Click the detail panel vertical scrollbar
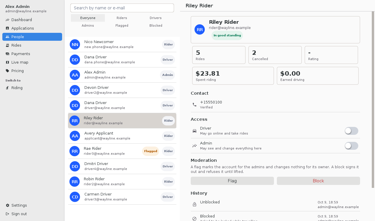The height and width of the screenshot is (221, 375). click(373, 100)
